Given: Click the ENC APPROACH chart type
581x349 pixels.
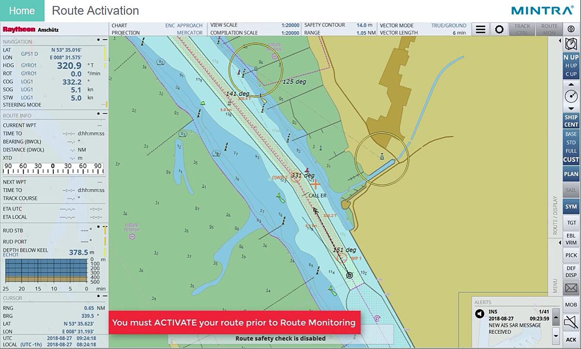Looking at the screenshot, I should (x=184, y=25).
